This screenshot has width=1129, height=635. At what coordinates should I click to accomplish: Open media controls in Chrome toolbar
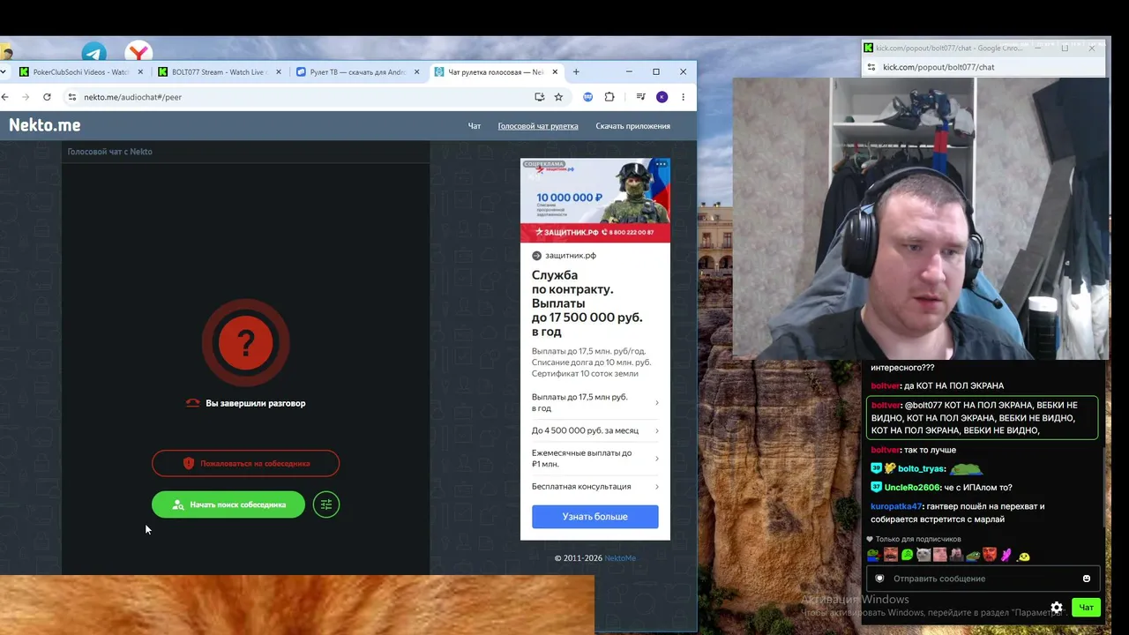pos(641,97)
